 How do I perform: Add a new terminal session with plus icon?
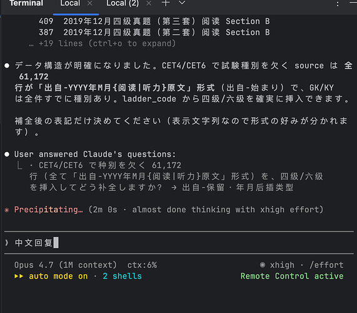[x=166, y=3]
